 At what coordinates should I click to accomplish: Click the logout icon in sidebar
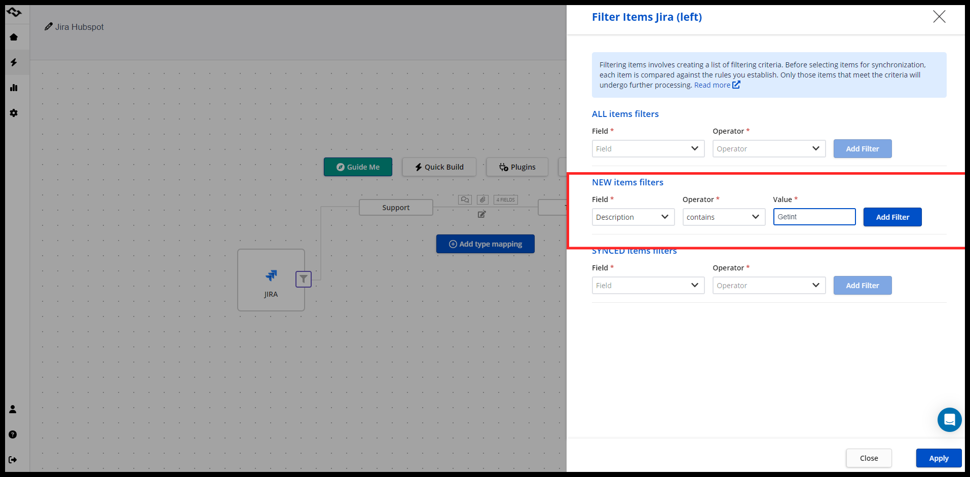tap(13, 460)
